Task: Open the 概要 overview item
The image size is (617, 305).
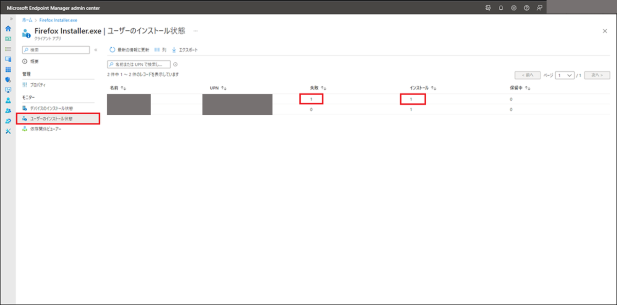Action: click(x=31, y=61)
